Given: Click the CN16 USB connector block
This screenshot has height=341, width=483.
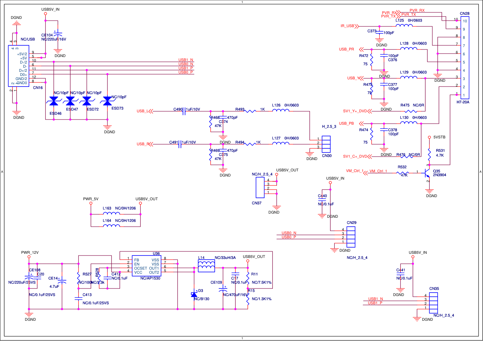Looking at the screenshot, I should pos(19,66).
